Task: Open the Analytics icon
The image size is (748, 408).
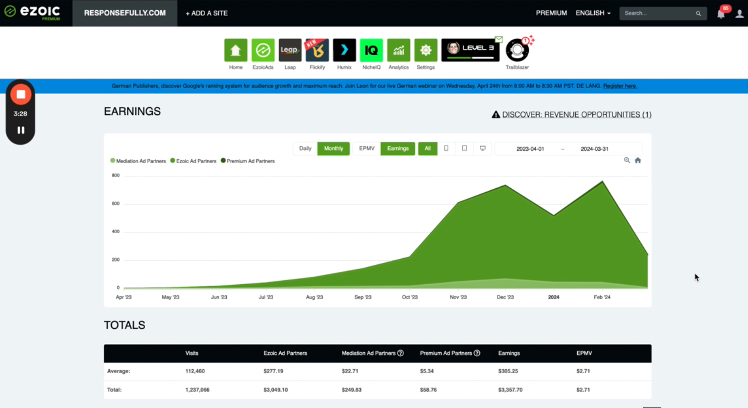Action: coord(399,50)
